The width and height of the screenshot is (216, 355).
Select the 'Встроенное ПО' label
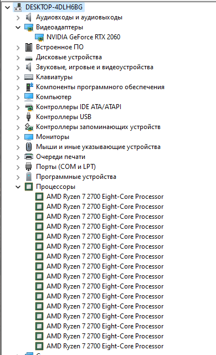tap(60, 47)
